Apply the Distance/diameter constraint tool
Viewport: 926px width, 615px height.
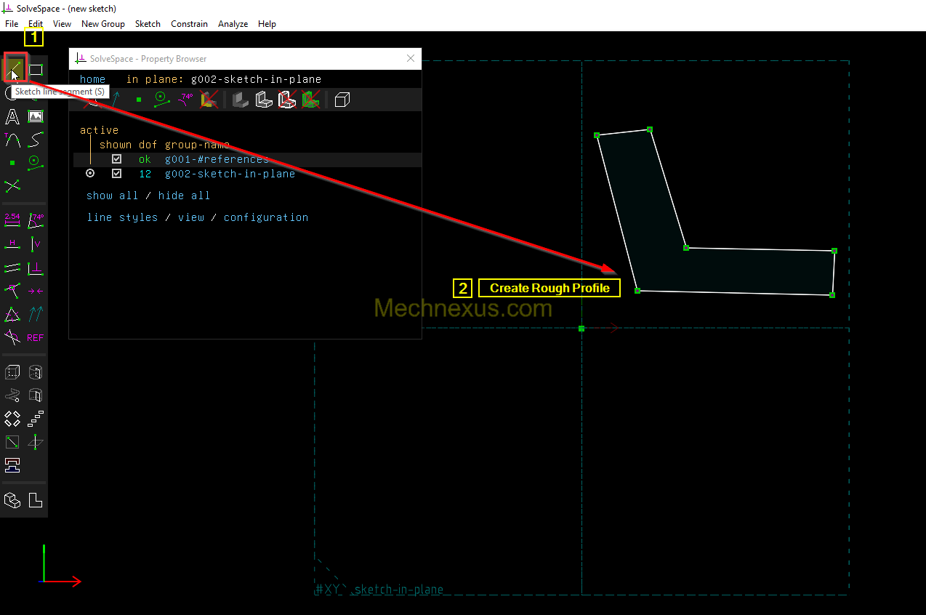[x=12, y=220]
